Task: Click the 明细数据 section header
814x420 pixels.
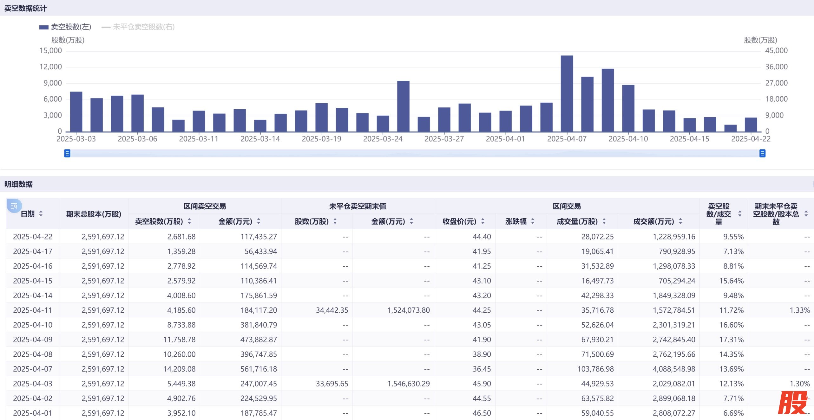Action: click(18, 184)
